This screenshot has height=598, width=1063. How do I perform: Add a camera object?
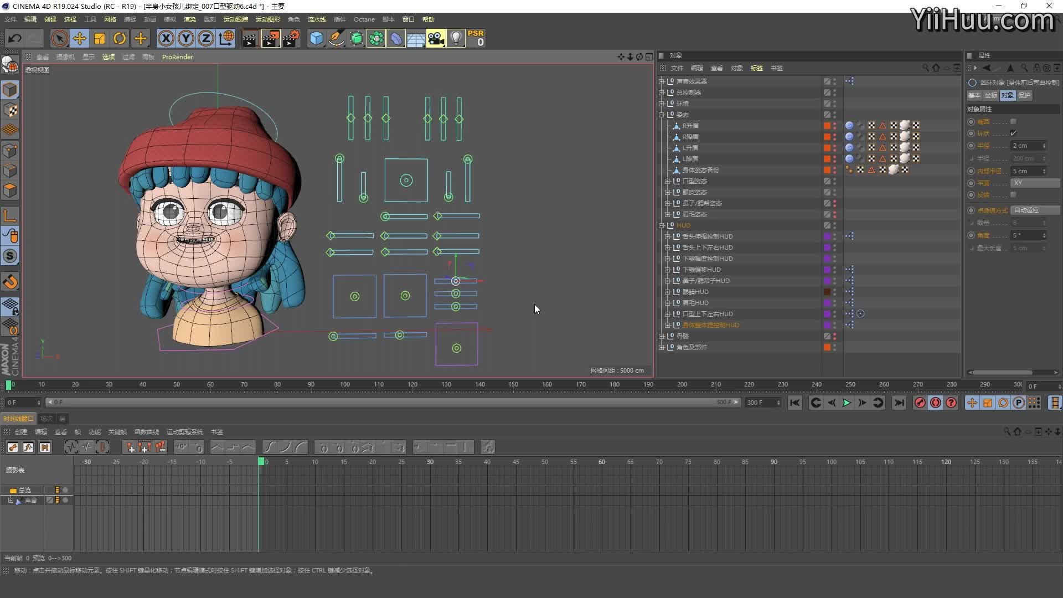pyautogui.click(x=436, y=38)
